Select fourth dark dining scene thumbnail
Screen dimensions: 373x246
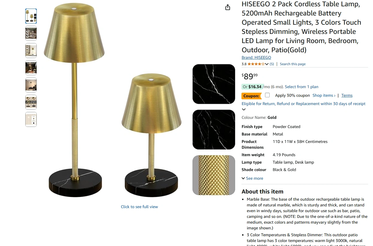pos(31,68)
